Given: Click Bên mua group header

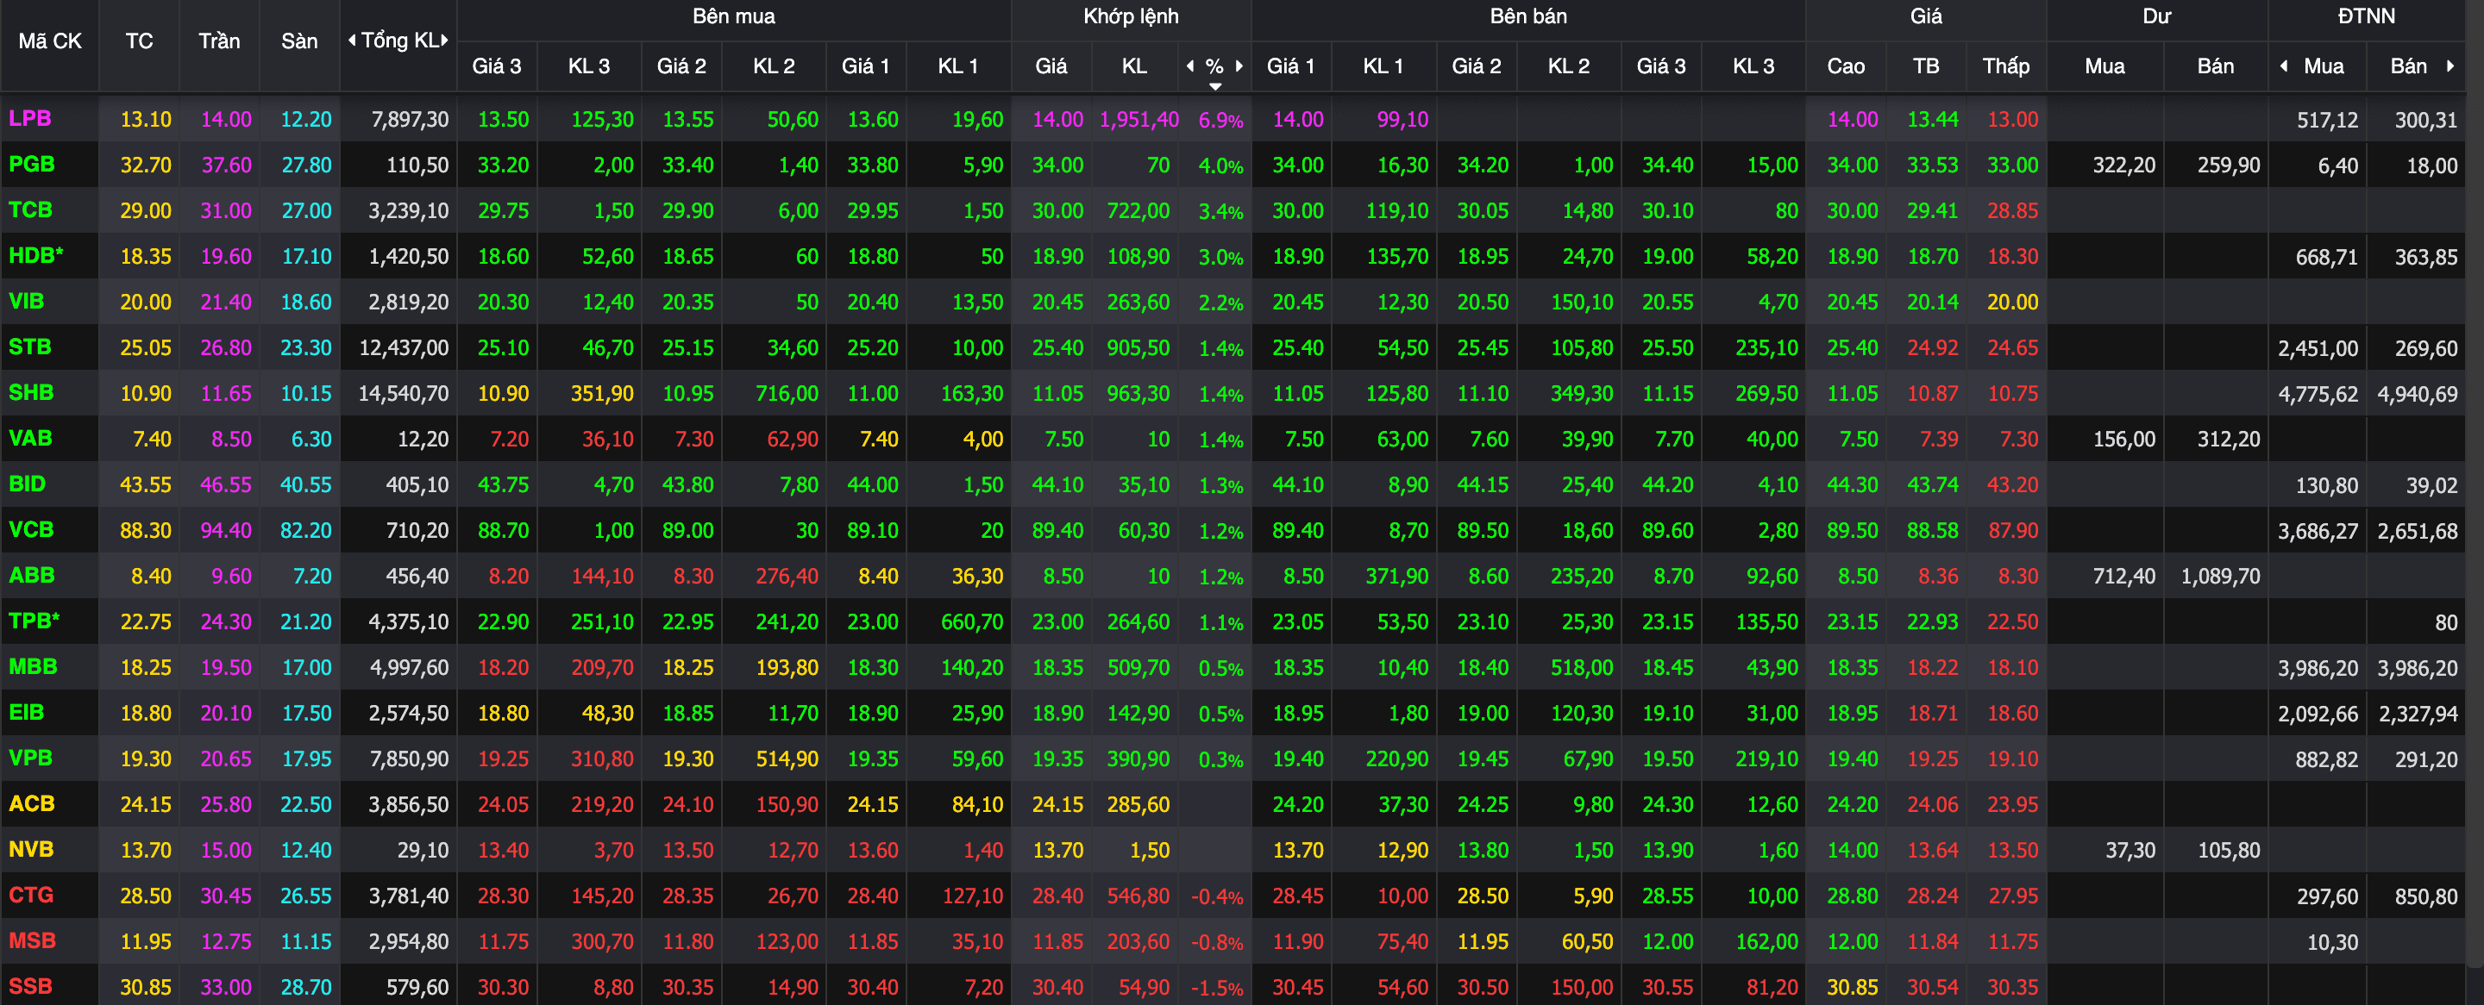Looking at the screenshot, I should [734, 16].
